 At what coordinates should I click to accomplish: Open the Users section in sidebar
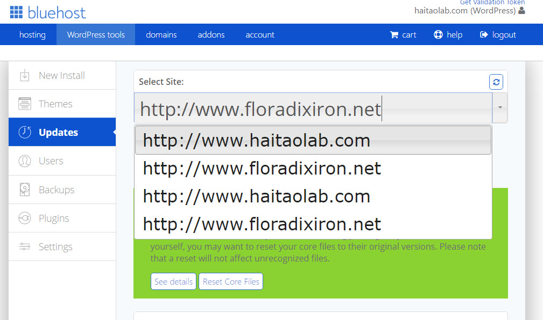(51, 161)
